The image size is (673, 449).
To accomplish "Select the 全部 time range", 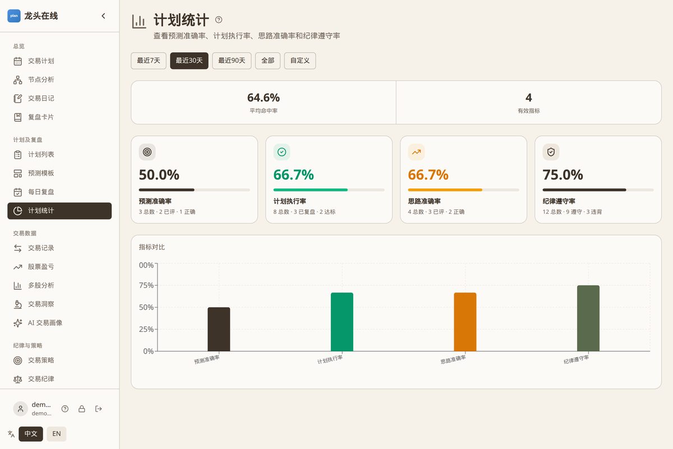I will point(268,61).
